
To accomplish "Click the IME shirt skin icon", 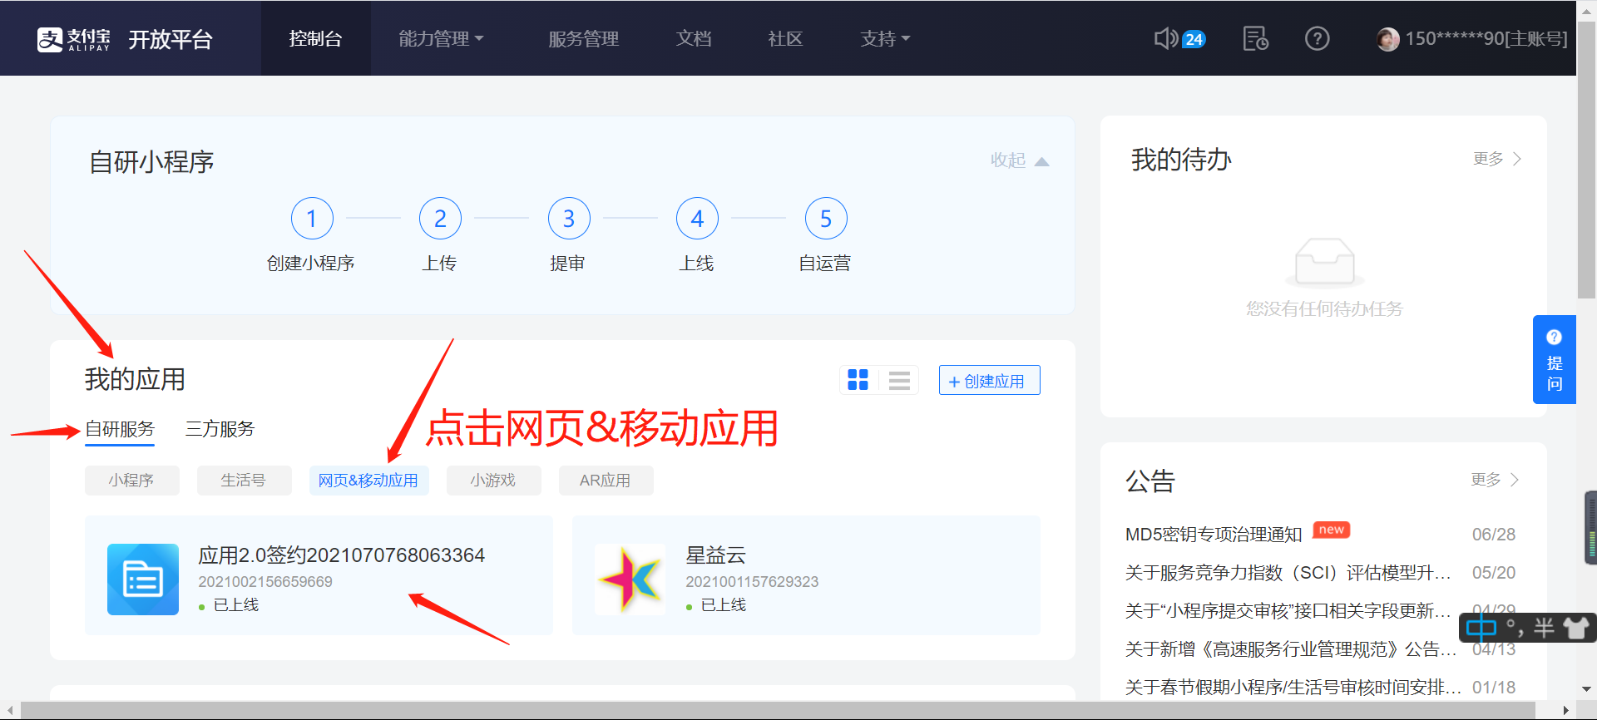I will (x=1575, y=628).
